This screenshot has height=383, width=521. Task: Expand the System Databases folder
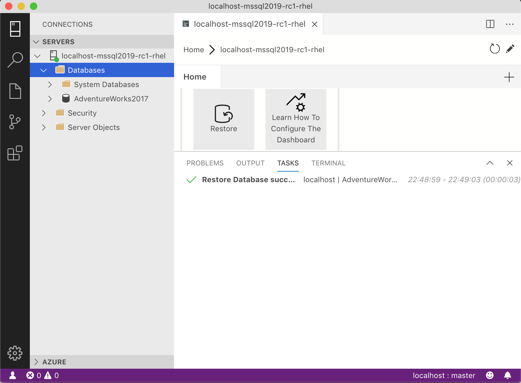(x=50, y=85)
